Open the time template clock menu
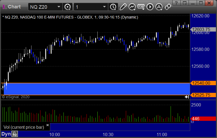This screenshot has height=138, width=217. pos(113,7)
